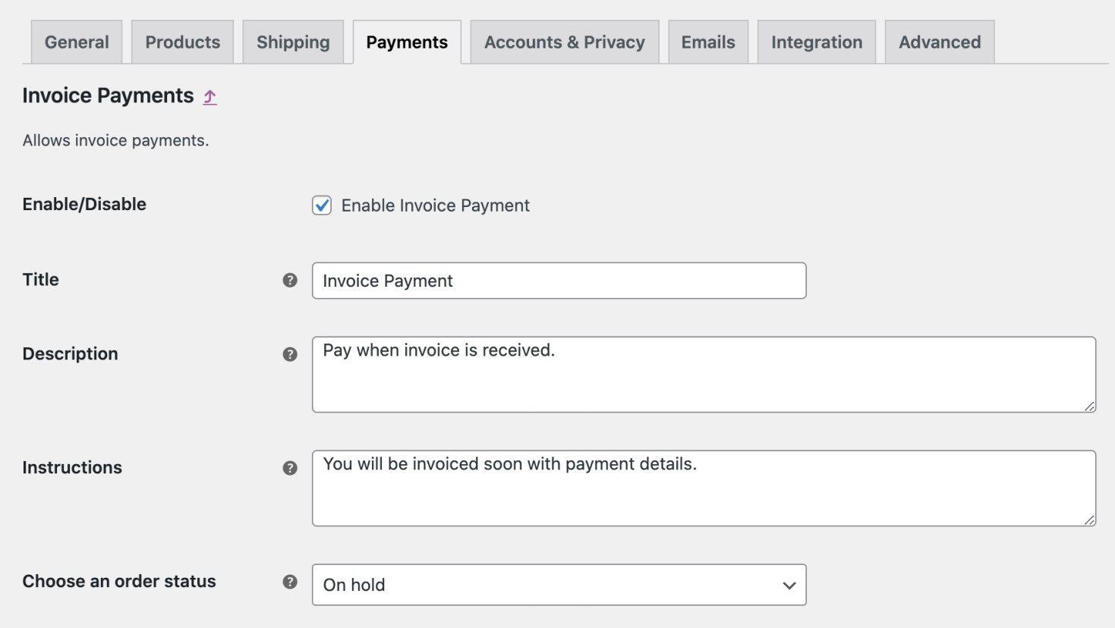Image resolution: width=1115 pixels, height=628 pixels.
Task: Click the help icon beside Instructions
Action: [x=289, y=469]
